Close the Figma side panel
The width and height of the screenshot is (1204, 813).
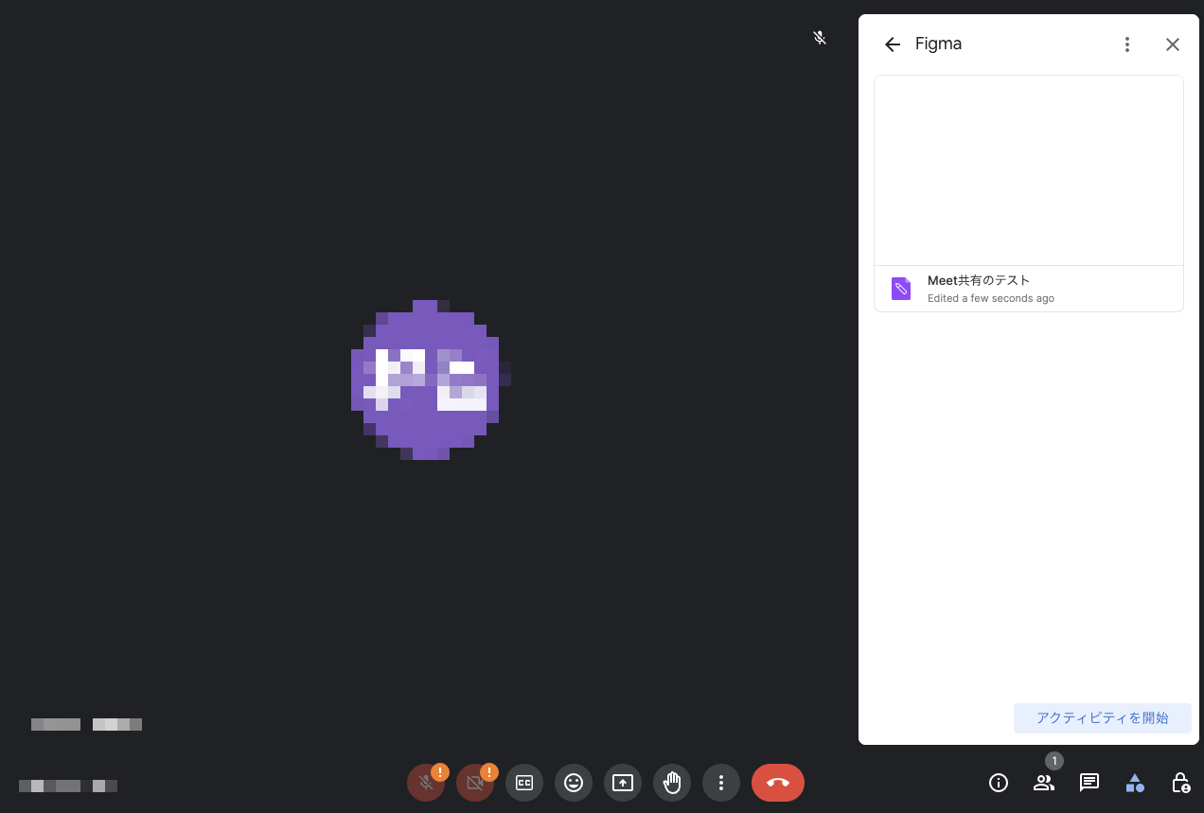pos(1173,44)
